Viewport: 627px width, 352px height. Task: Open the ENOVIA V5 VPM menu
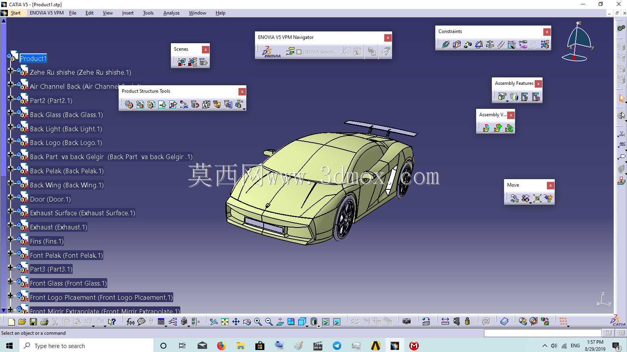pos(47,13)
